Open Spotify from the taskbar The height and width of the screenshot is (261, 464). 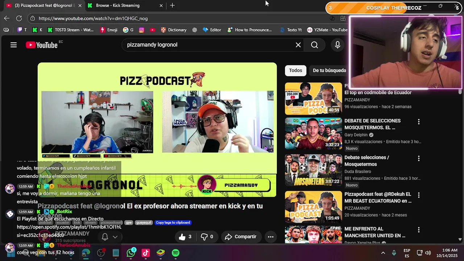[175, 253]
